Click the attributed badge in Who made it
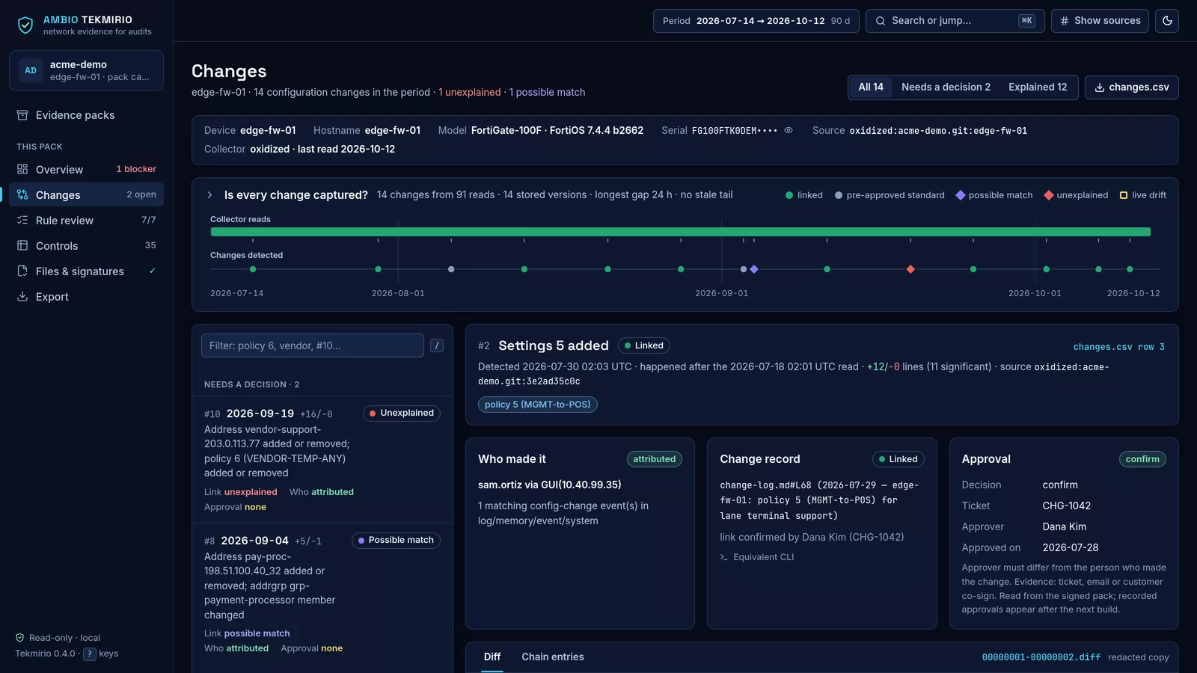 (654, 459)
